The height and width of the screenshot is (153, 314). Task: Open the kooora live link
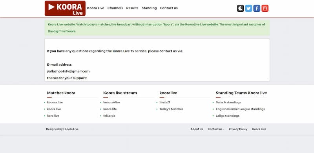55,102
